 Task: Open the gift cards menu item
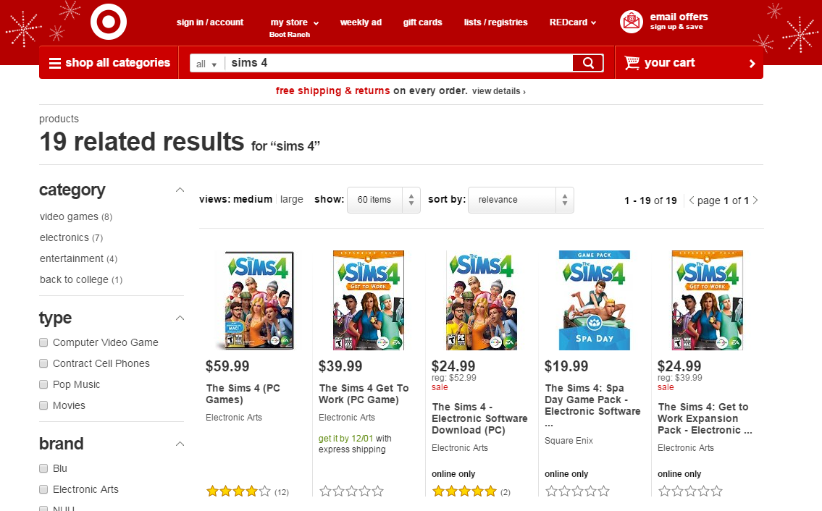422,22
